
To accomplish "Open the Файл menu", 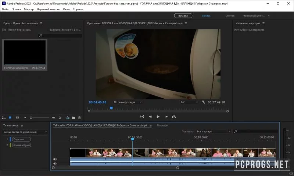I will click(x=5, y=9).
